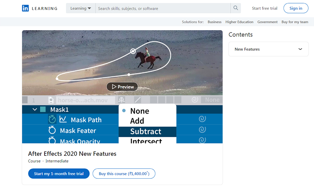Expand the New Features contents section

click(x=268, y=49)
